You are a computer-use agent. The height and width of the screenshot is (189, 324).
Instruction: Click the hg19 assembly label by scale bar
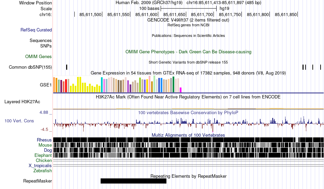pos(224,9)
